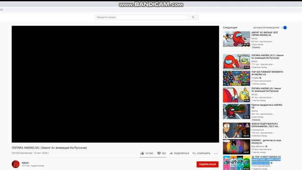
Task: Subscribe with the red Подписаться button
Action: (x=208, y=164)
